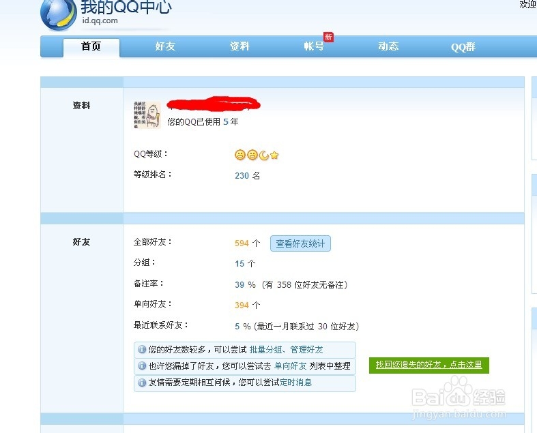Open the 定时消息 link
The image size is (537, 433).
click(x=295, y=383)
